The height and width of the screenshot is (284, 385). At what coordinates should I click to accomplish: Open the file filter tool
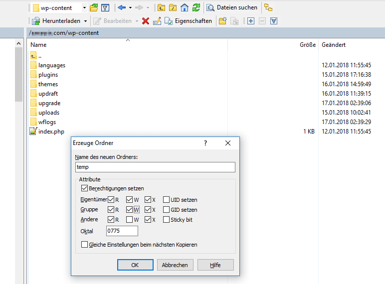(105, 7)
